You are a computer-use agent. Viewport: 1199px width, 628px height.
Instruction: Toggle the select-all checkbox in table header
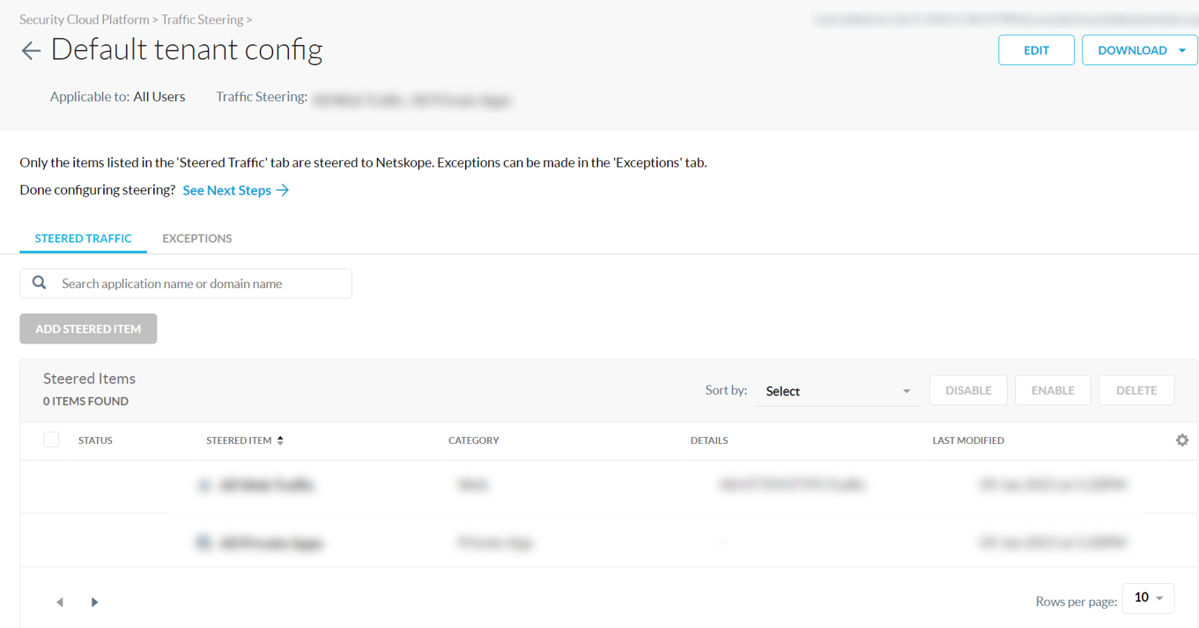[51, 440]
